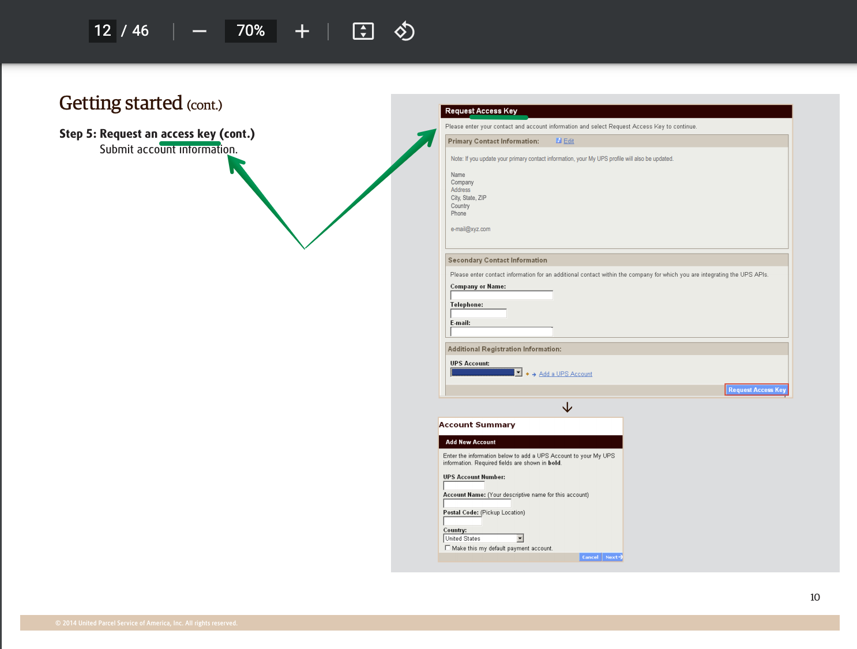
Task: Click the Cancel button in Add New Account
Action: (x=589, y=557)
